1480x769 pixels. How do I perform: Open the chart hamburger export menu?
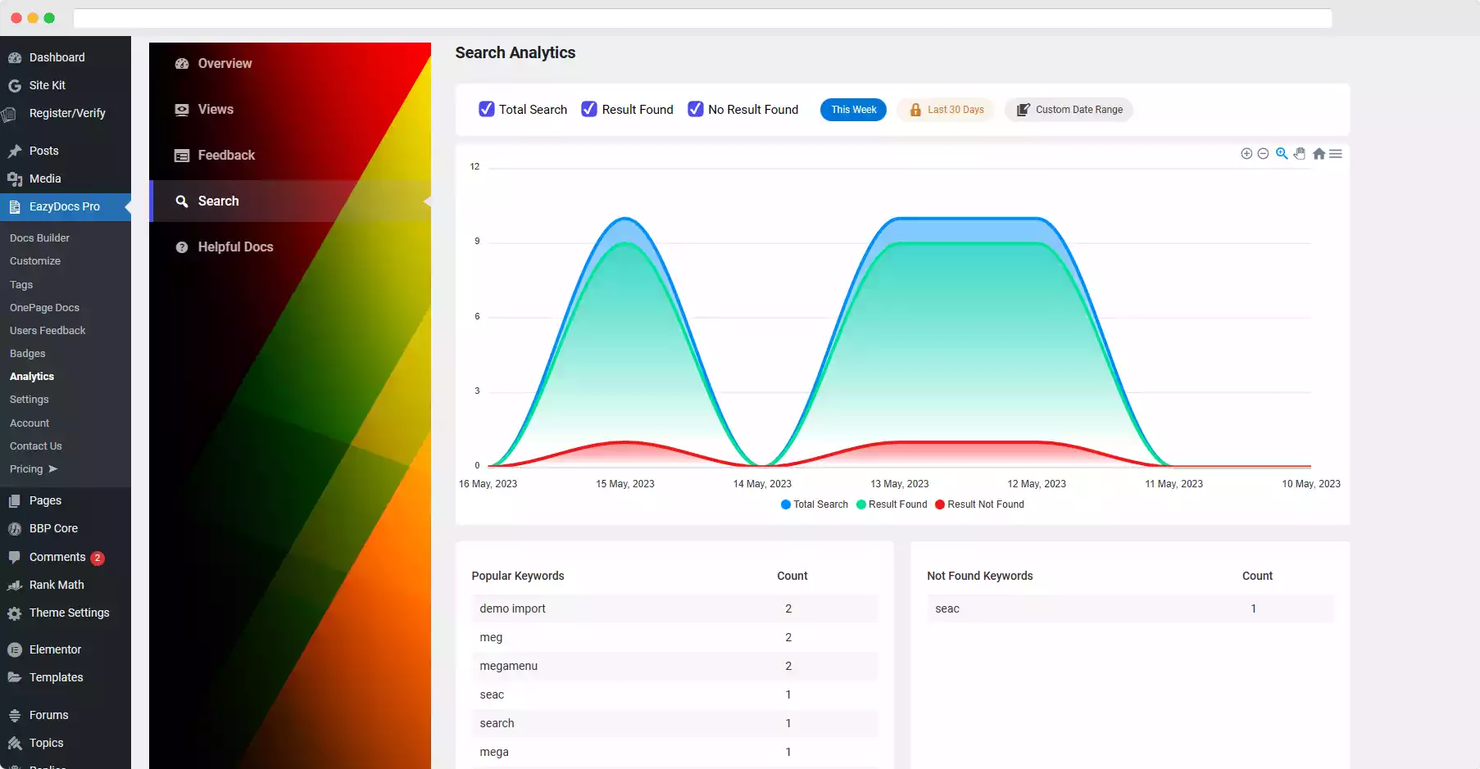(x=1336, y=153)
